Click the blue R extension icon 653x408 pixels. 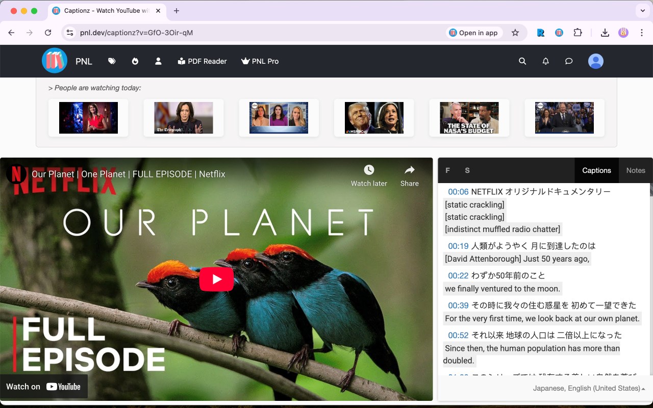[x=541, y=33]
